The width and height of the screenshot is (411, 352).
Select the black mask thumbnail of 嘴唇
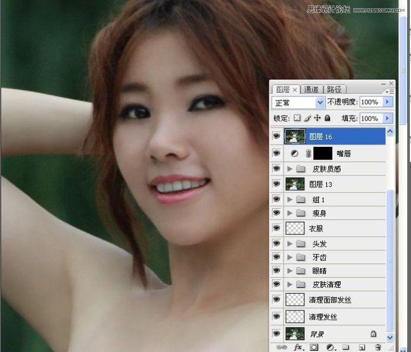tap(323, 153)
